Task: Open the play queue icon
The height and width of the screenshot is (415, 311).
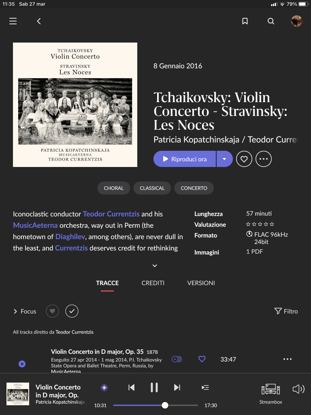Action: tap(205, 387)
